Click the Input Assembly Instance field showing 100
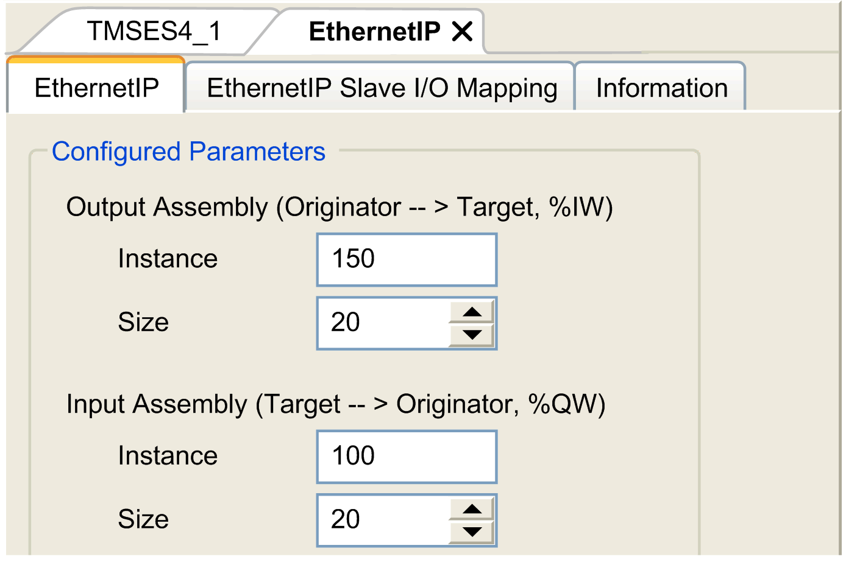This screenshot has width=846, height=565. click(x=407, y=457)
